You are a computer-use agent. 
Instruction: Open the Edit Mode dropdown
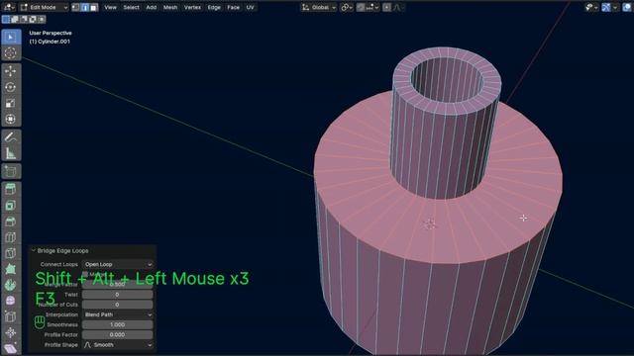tap(44, 7)
